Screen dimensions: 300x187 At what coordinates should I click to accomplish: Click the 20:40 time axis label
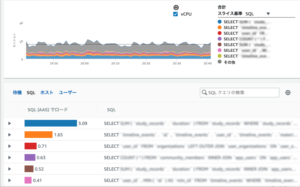click(x=207, y=64)
